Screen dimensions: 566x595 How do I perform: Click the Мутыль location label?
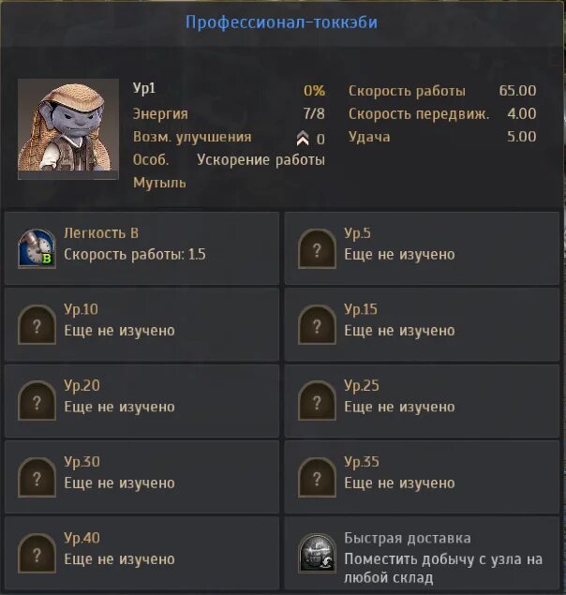[160, 183]
